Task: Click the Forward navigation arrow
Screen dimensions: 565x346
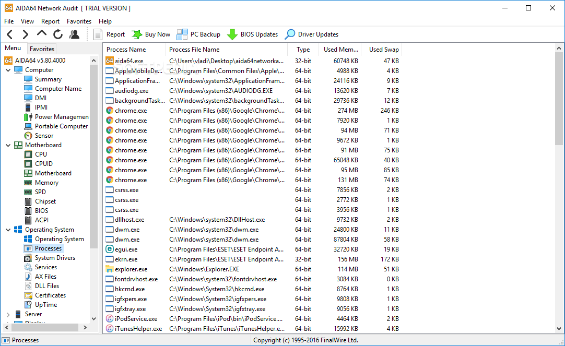Action: (25, 34)
